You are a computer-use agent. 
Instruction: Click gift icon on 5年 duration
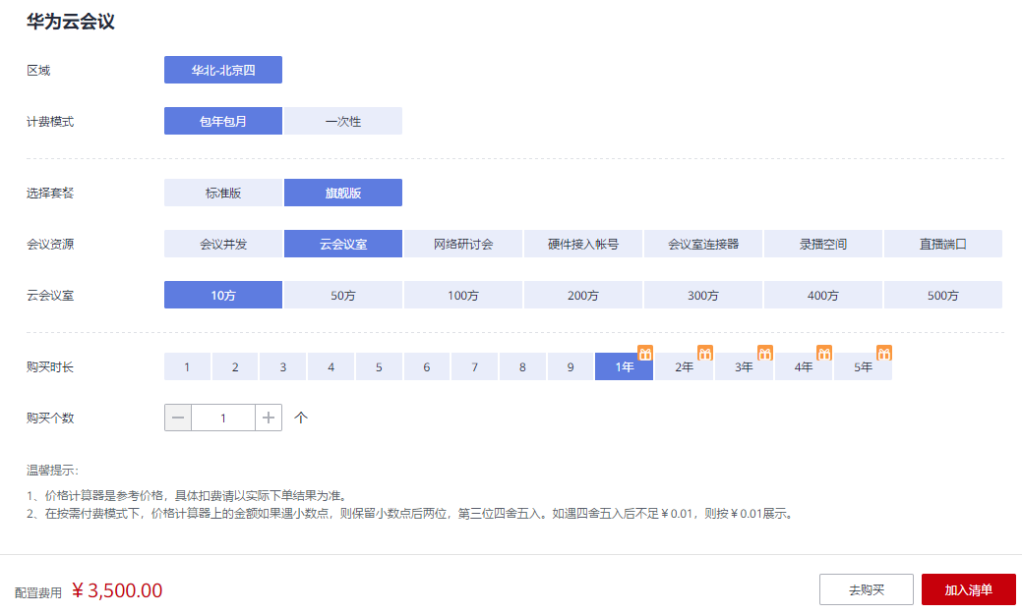point(884,353)
